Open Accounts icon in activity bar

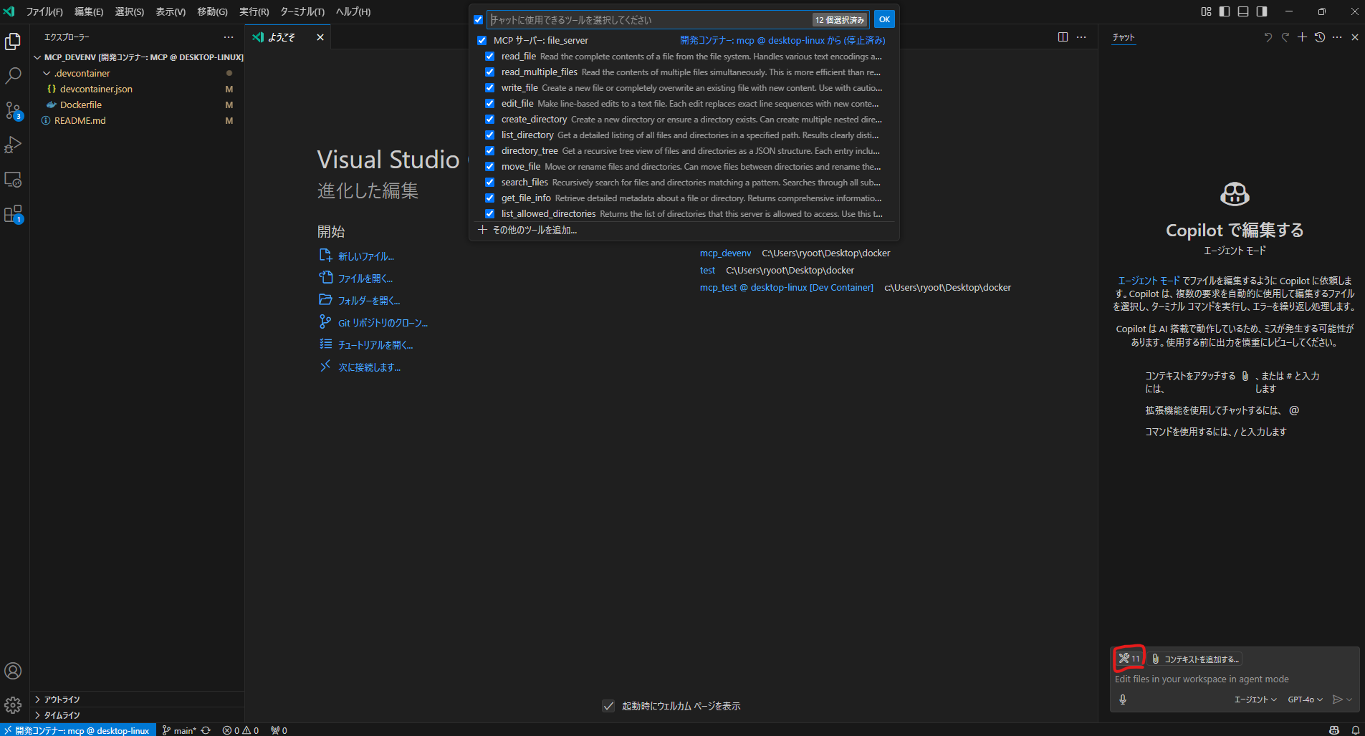point(13,671)
